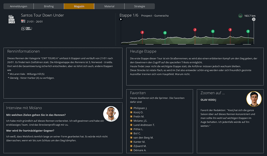The height and width of the screenshot is (156, 267).
Task: Open the Briefing tab
Action: 49,6
